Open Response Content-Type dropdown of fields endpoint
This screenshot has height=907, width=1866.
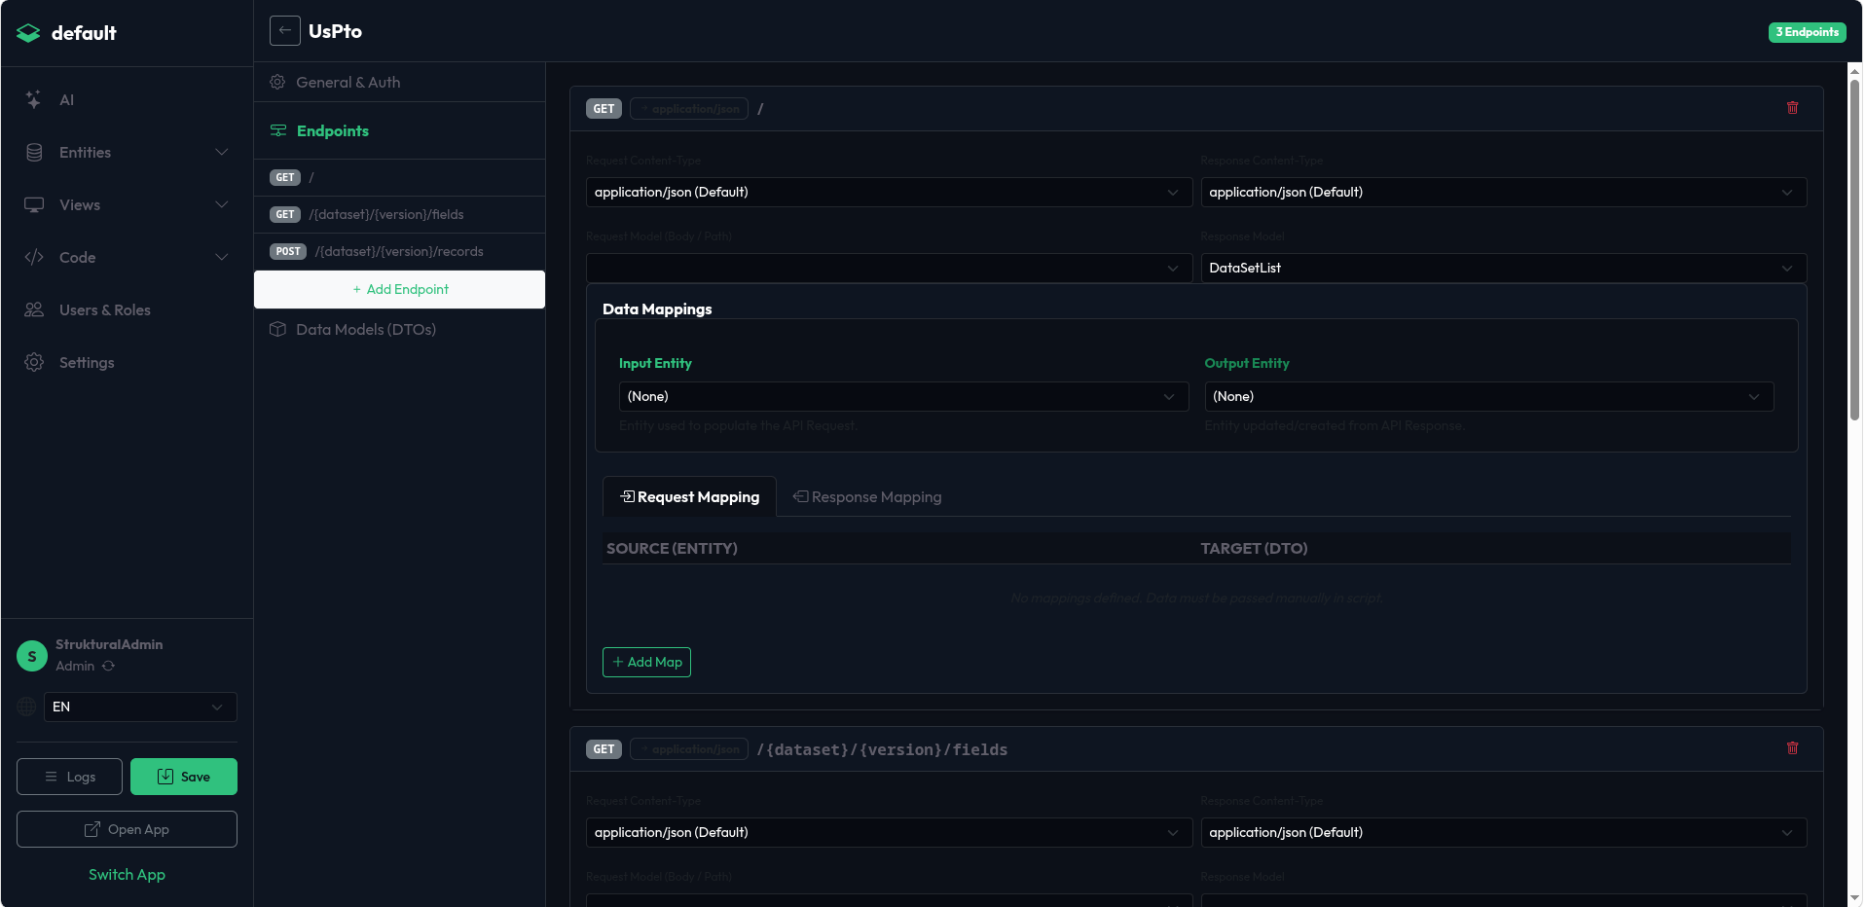click(1504, 832)
